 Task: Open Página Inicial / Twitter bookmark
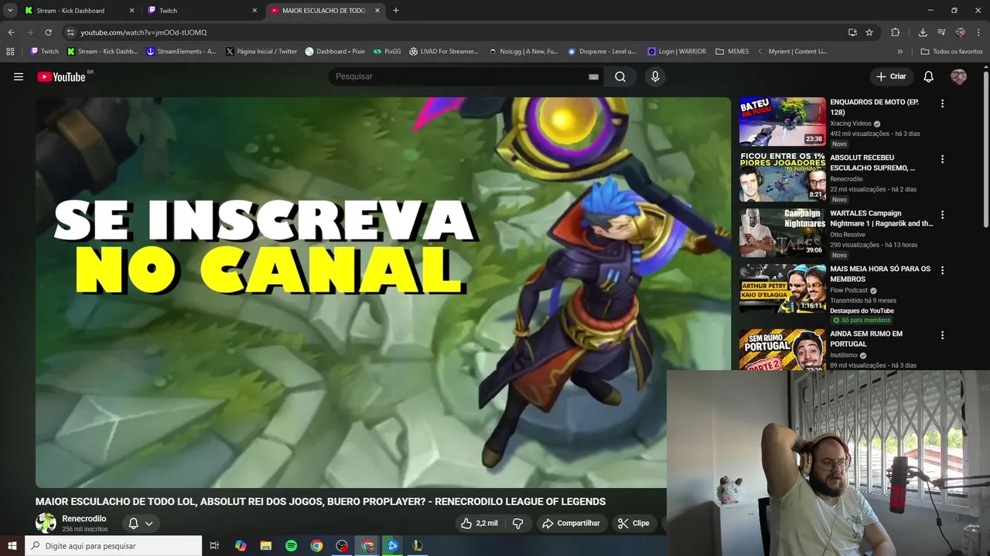pyautogui.click(x=261, y=51)
